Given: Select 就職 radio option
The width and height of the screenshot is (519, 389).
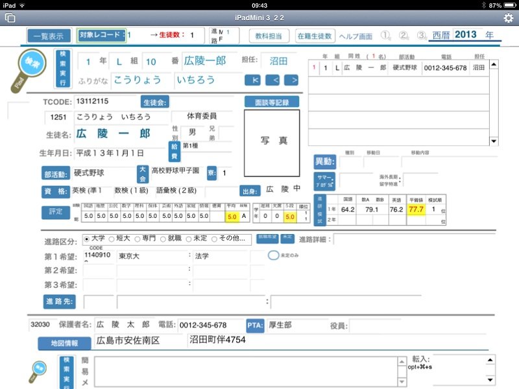Looking at the screenshot, I should point(163,239).
